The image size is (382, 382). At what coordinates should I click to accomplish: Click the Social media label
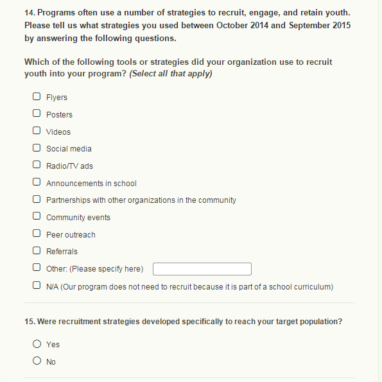[x=69, y=148]
